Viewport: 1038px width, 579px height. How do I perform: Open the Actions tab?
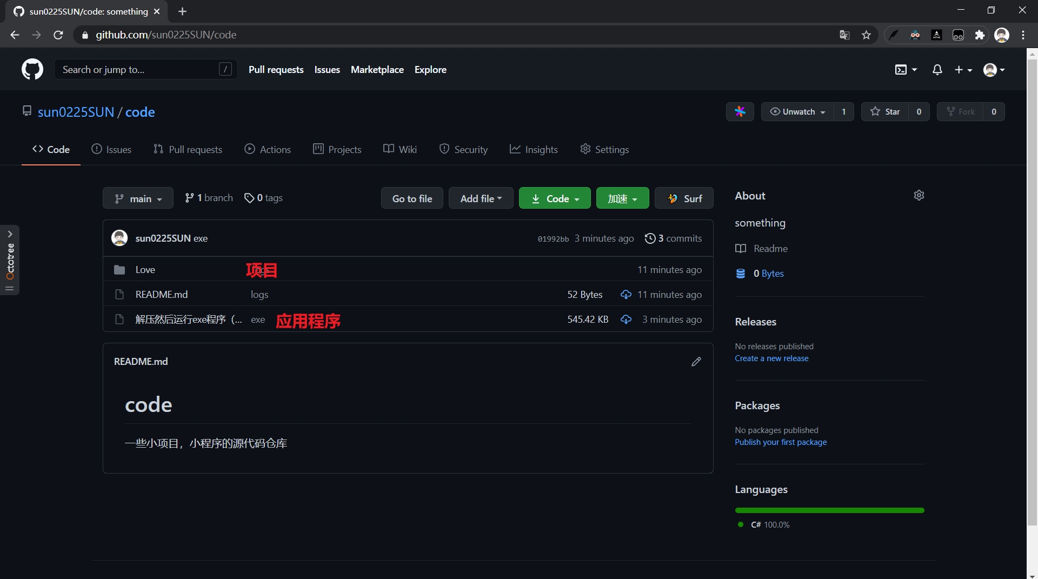click(x=268, y=149)
